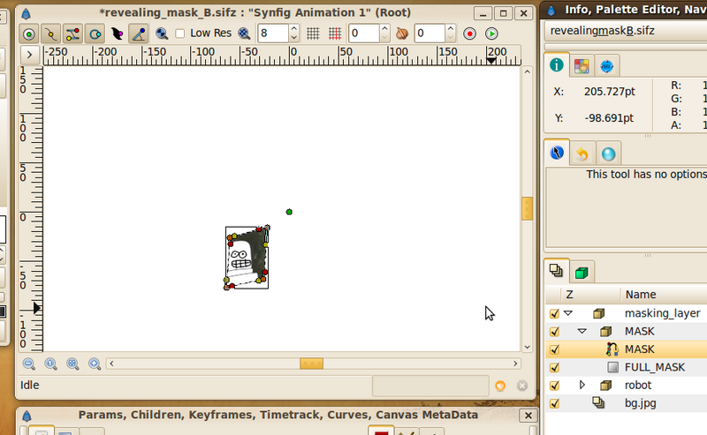Click the horizontal canvas scrollbar handle
The width and height of the screenshot is (707, 435).
(312, 364)
